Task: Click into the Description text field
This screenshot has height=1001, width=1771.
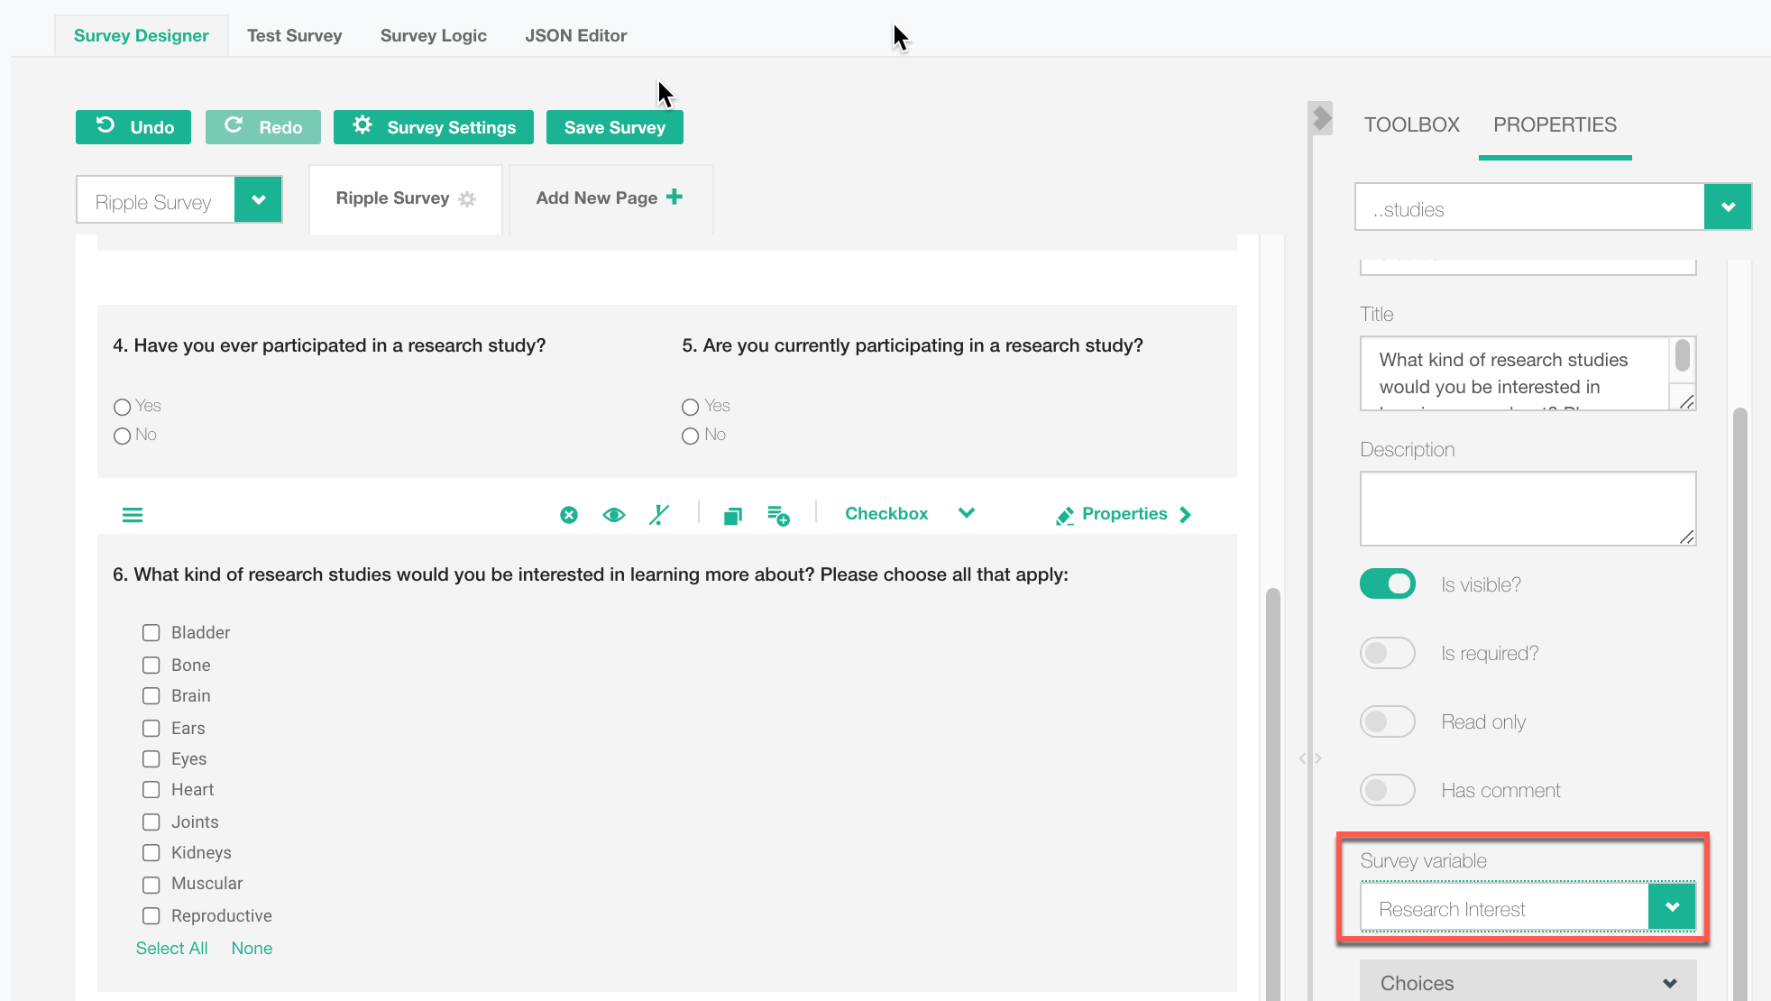Action: pos(1527,509)
